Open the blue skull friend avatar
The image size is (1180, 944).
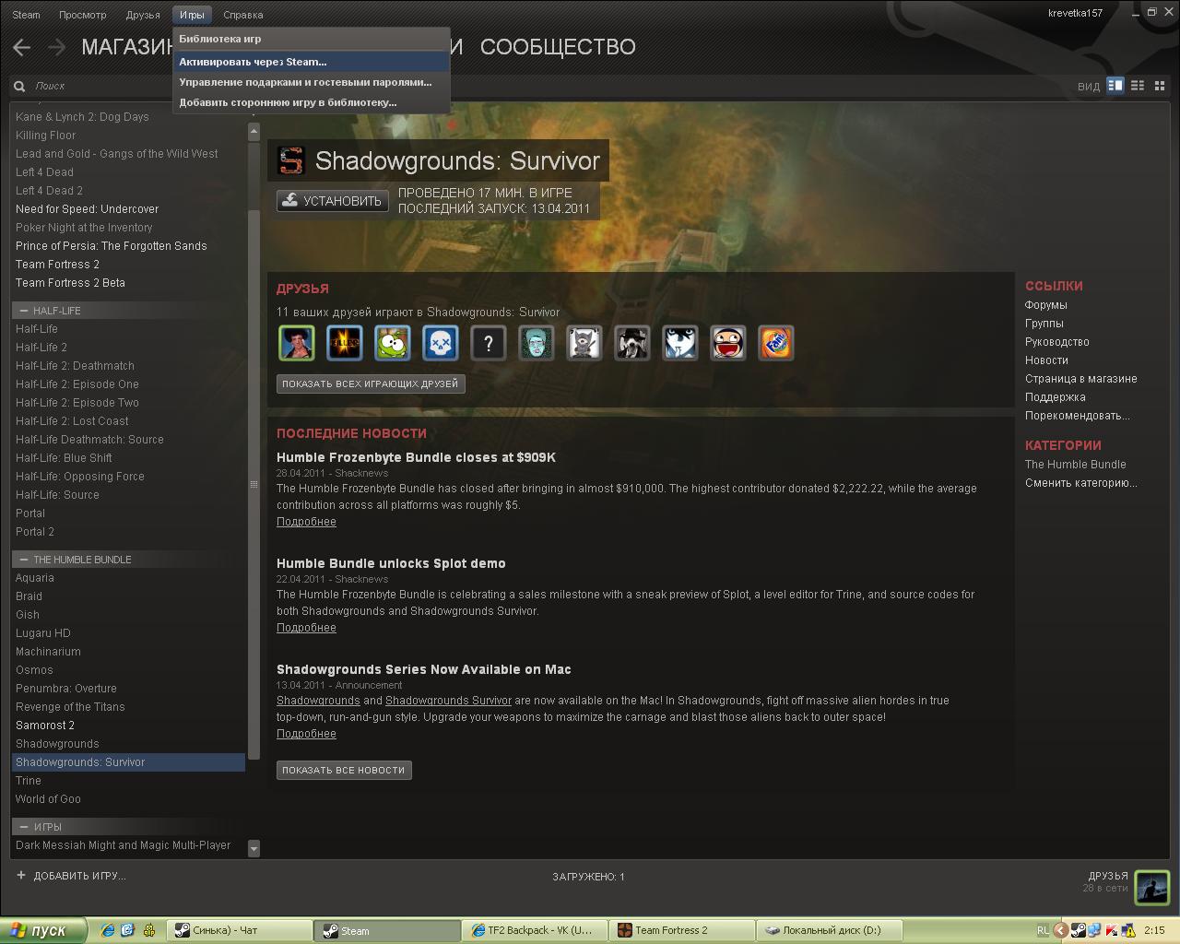pos(441,343)
